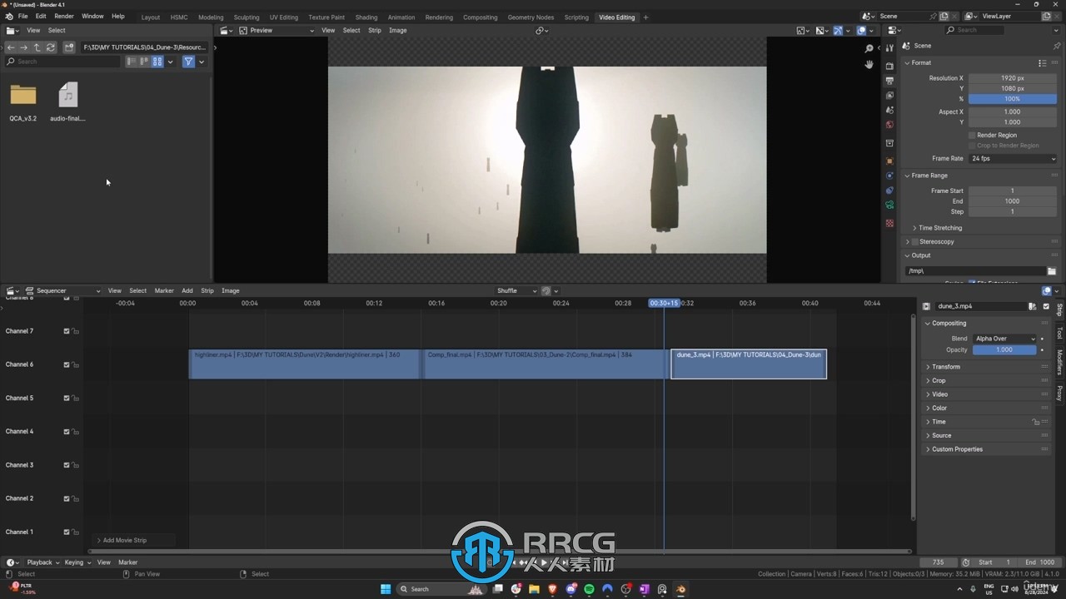This screenshot has height=599, width=1066.
Task: Open the View Layer properties tab
Action: click(889, 96)
